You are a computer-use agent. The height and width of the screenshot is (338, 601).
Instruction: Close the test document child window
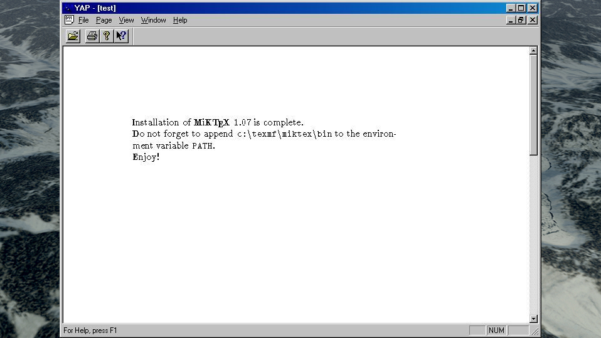coord(533,20)
